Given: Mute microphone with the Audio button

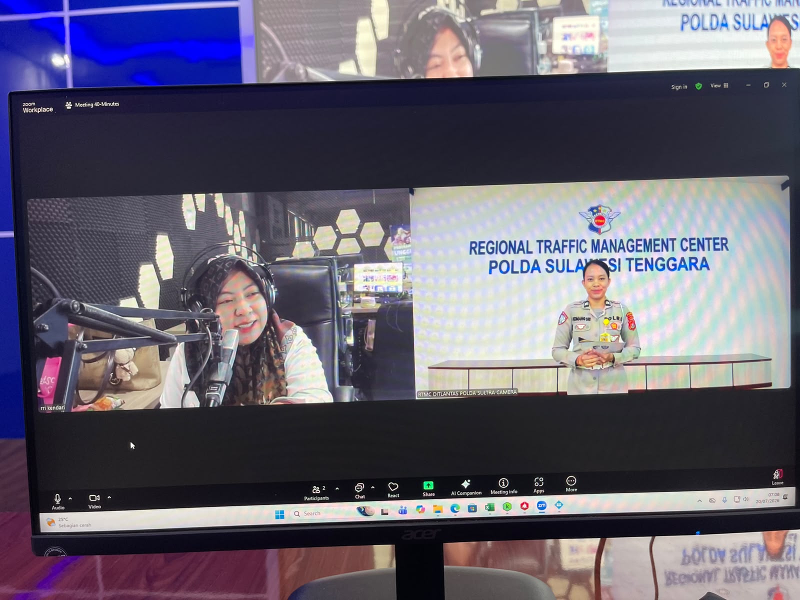Looking at the screenshot, I should point(57,501).
